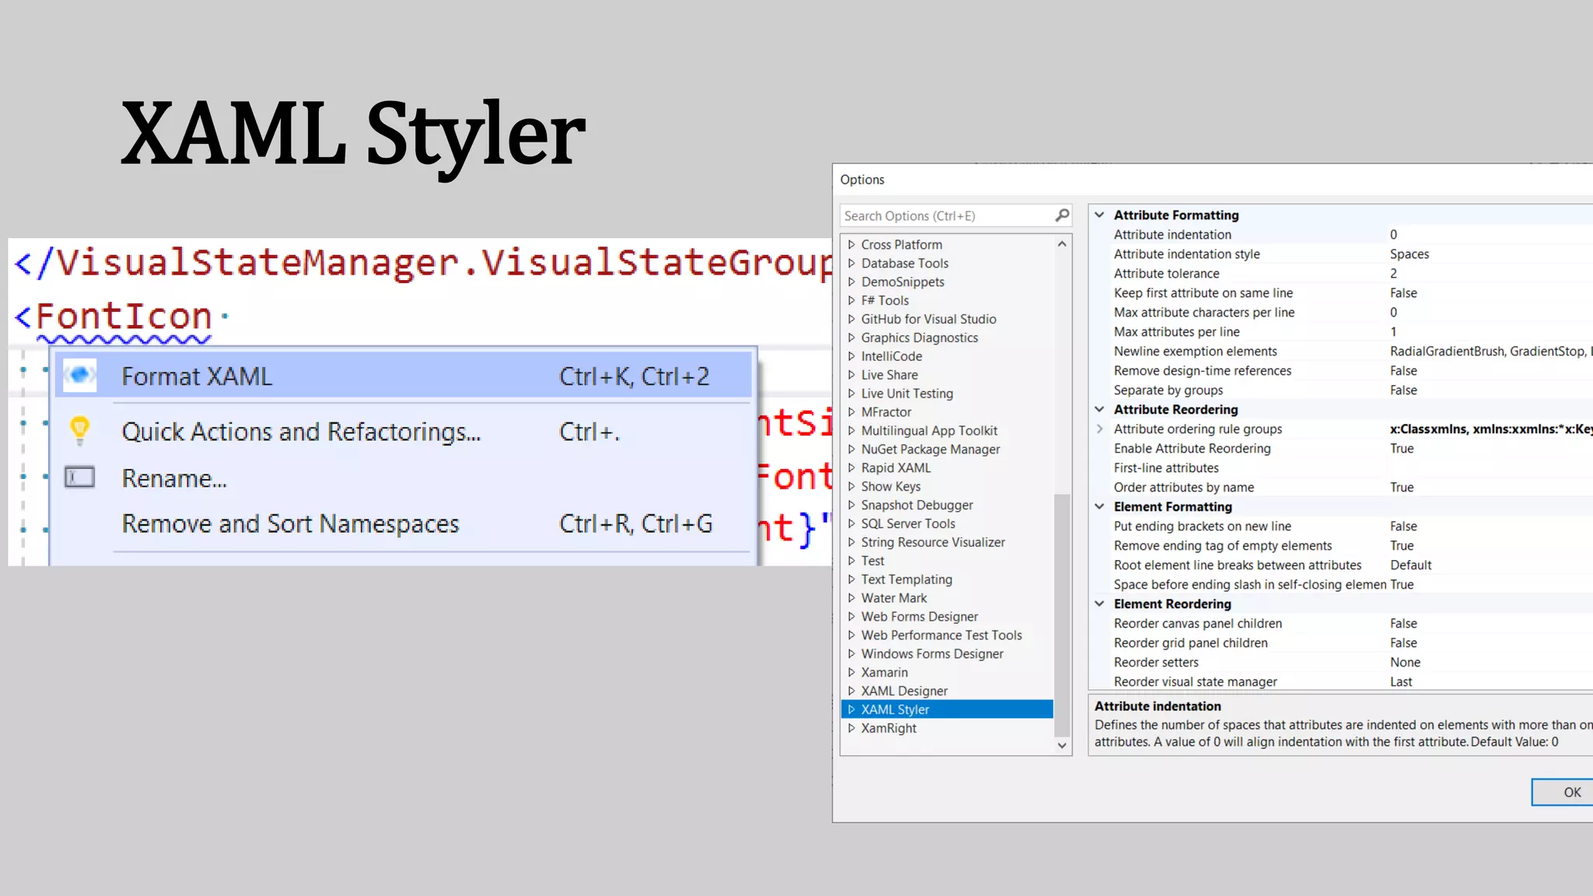
Task: Select XAML Designer in options tree
Action: [x=904, y=691]
